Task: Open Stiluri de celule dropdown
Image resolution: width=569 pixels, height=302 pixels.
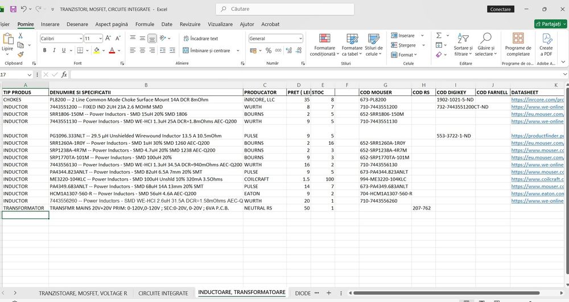Action: coord(373,45)
